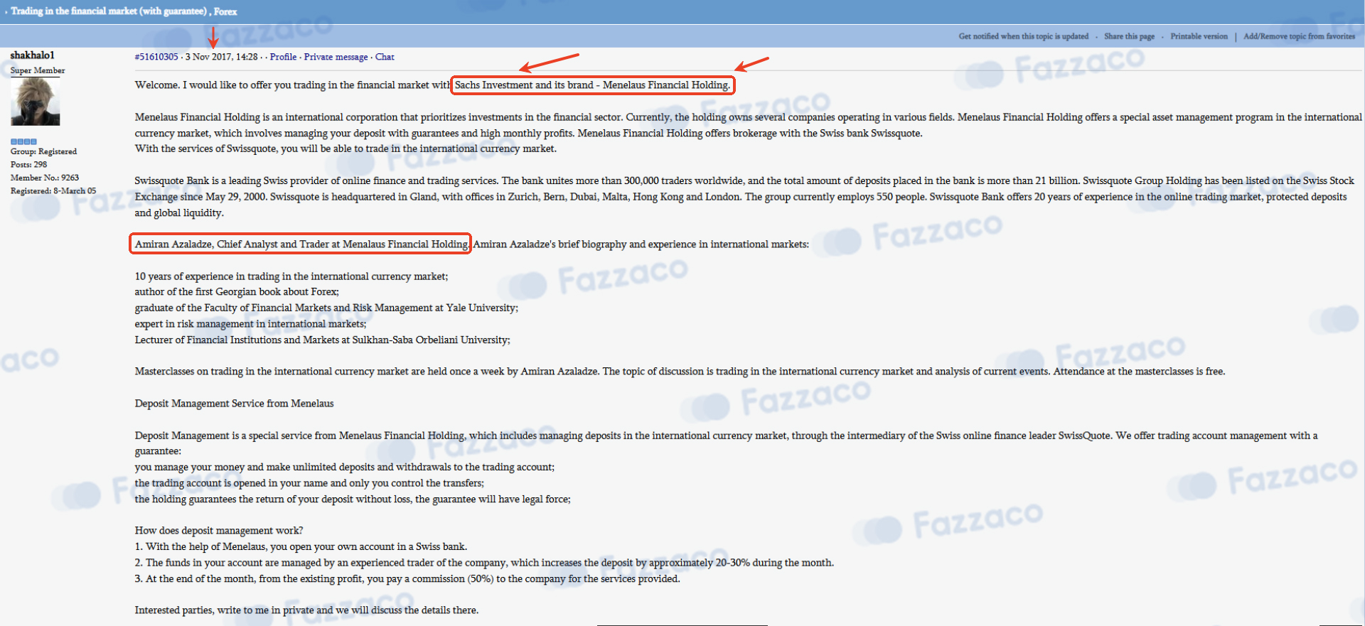The height and width of the screenshot is (626, 1365).
Task: Click '10 years of experience in trading' line
Action: [x=291, y=276]
